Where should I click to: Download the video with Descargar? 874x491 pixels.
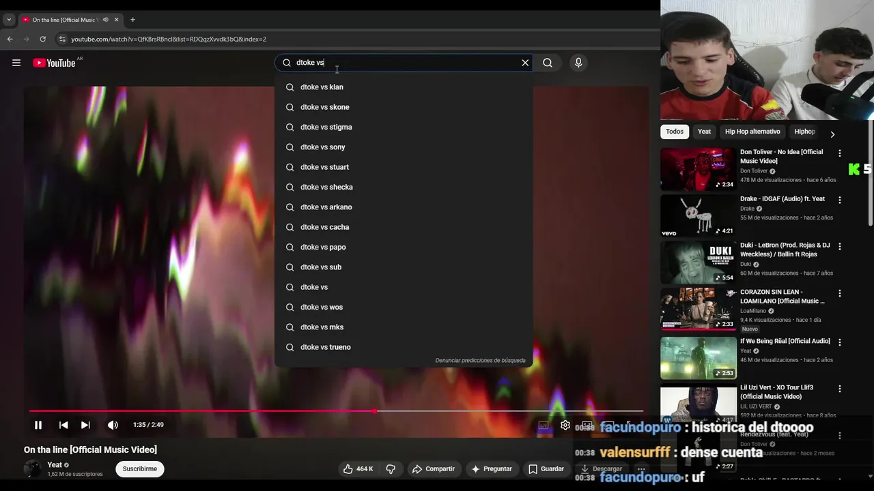coord(601,469)
